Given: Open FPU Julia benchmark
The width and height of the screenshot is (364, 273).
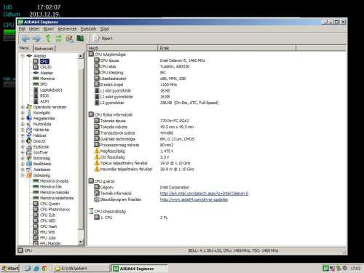Looking at the screenshot, I should coord(47,238).
